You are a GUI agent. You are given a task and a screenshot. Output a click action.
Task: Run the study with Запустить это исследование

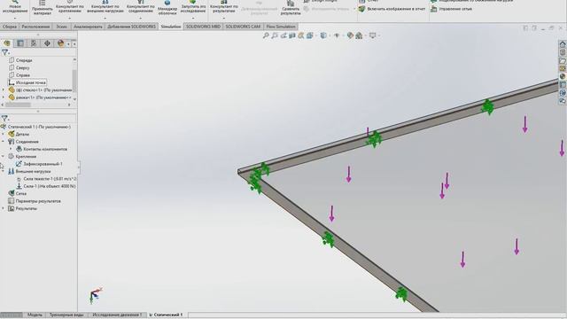[193, 7]
